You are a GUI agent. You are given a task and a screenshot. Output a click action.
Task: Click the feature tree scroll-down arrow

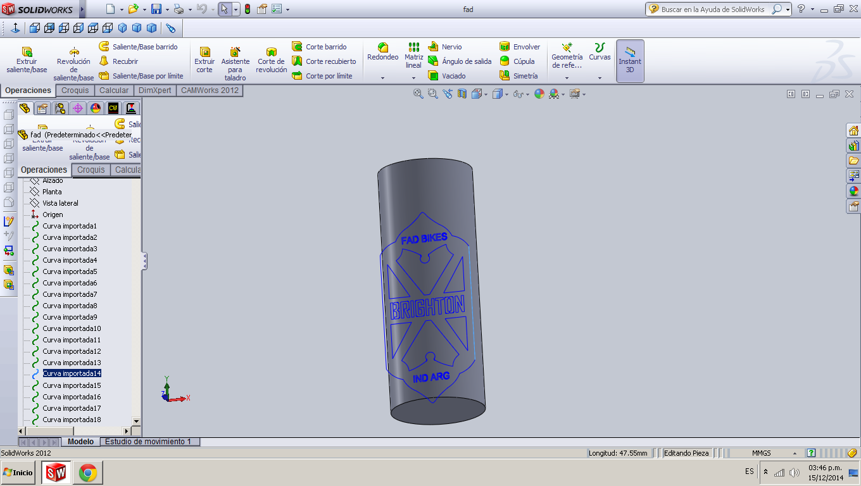[136, 421]
